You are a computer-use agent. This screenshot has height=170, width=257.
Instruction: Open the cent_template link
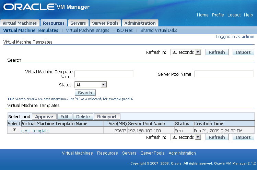(x=35, y=131)
